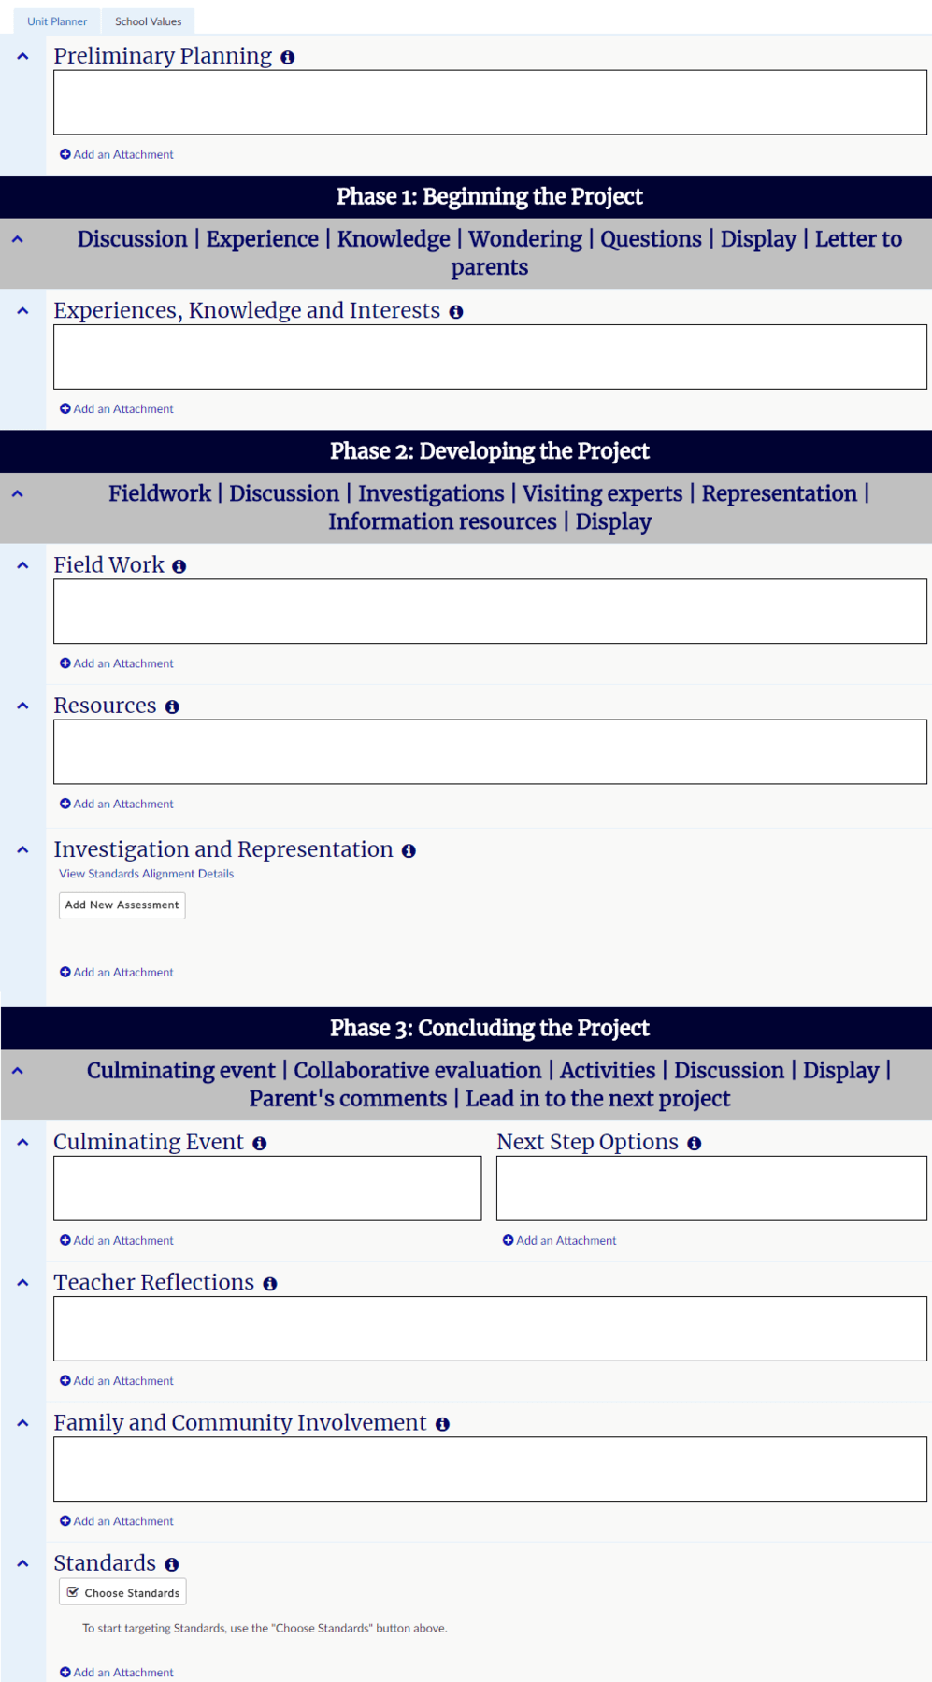Collapse the Field Work section
Image resolution: width=932 pixels, height=1682 pixels.
(x=23, y=565)
